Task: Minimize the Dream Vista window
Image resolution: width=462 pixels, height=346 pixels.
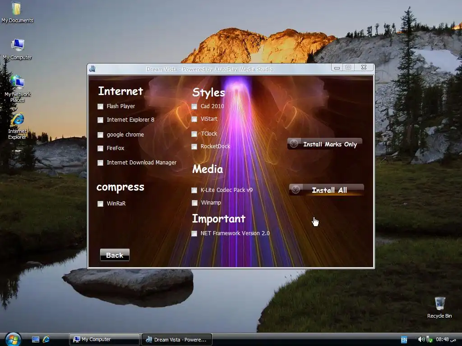Action: [x=337, y=68]
